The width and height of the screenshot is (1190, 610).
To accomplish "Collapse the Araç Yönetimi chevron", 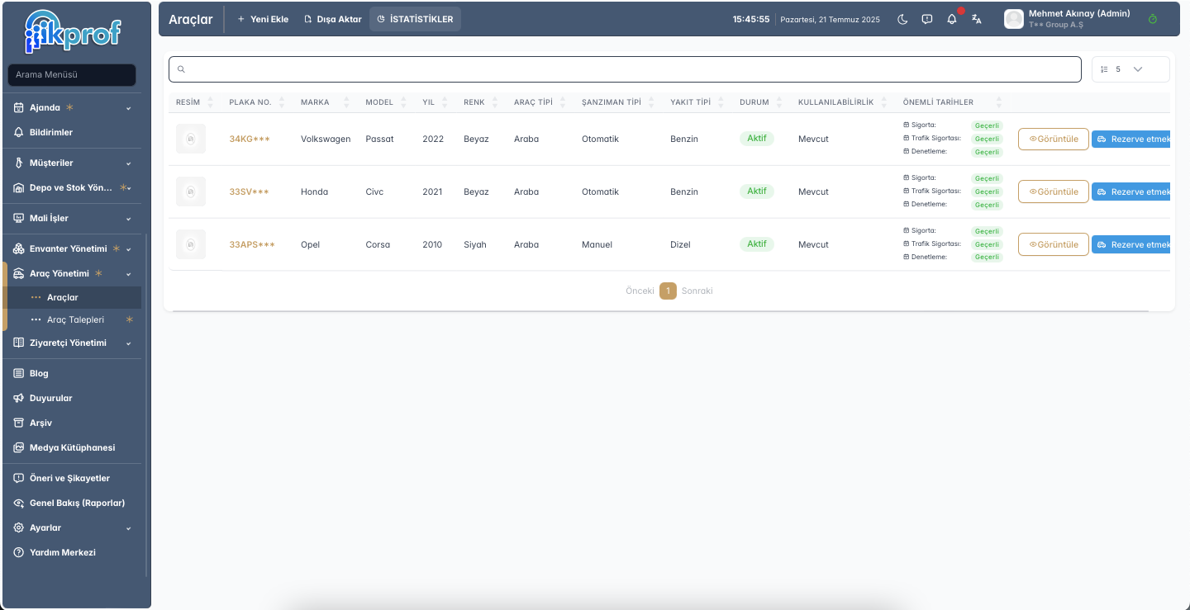I will click(x=128, y=274).
